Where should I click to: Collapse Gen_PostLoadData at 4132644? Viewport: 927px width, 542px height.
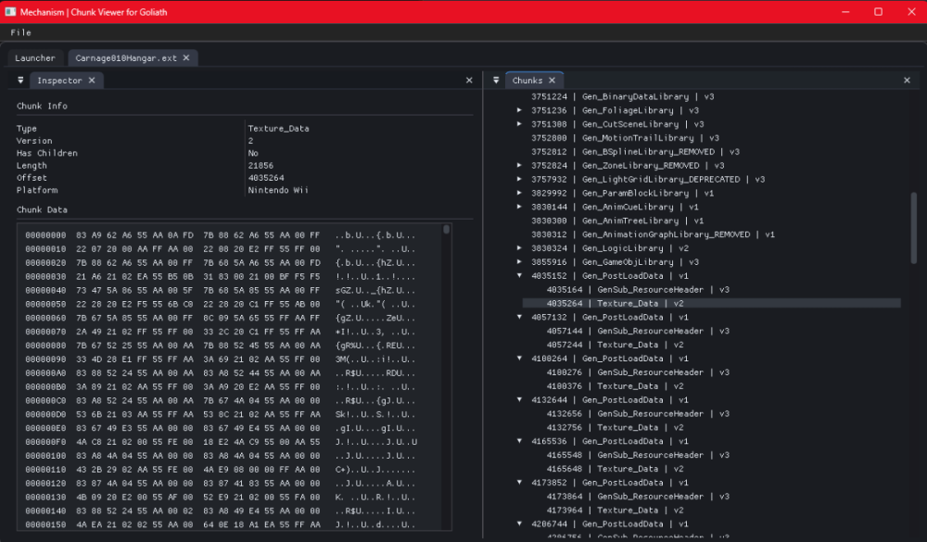pyautogui.click(x=520, y=400)
